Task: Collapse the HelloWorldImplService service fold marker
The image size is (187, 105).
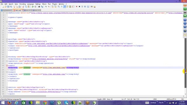Action: (7, 87)
